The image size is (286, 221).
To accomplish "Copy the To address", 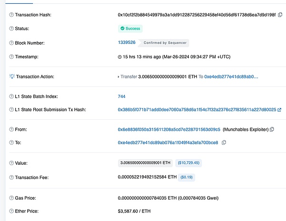I will point(224,143).
